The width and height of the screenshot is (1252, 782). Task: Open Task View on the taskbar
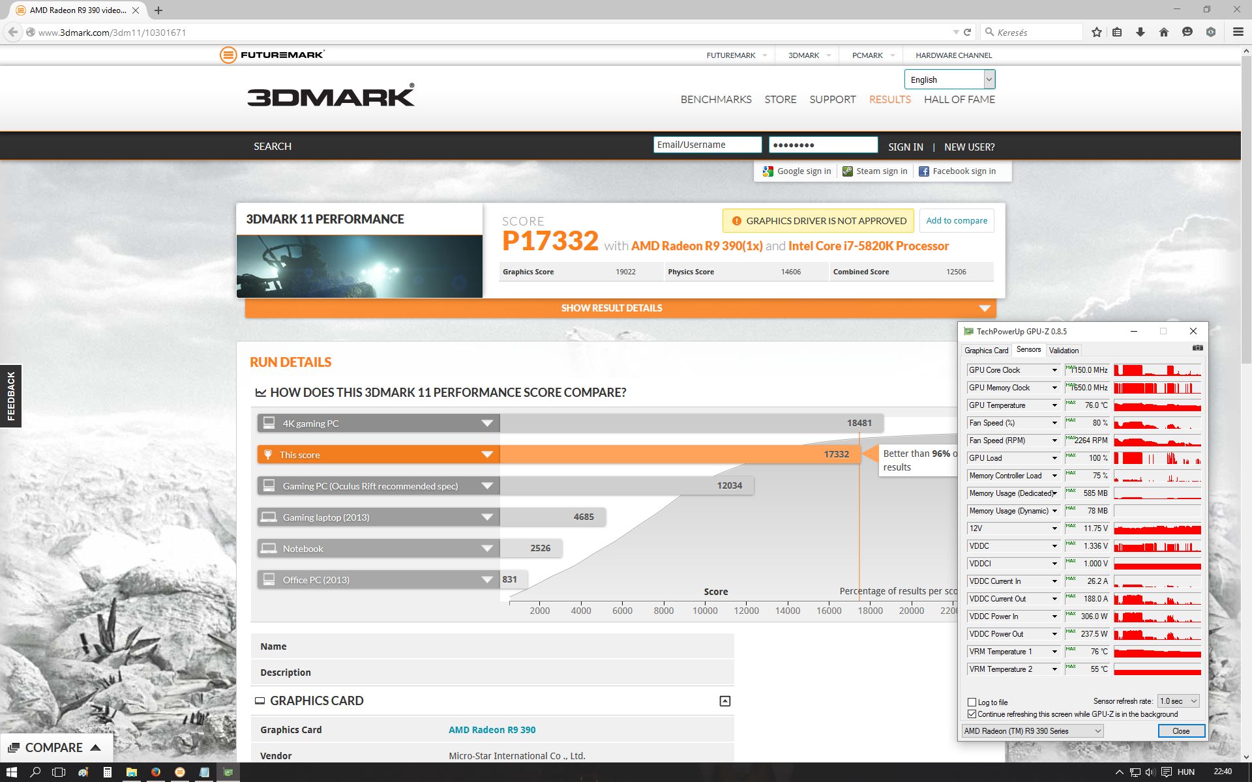(59, 772)
